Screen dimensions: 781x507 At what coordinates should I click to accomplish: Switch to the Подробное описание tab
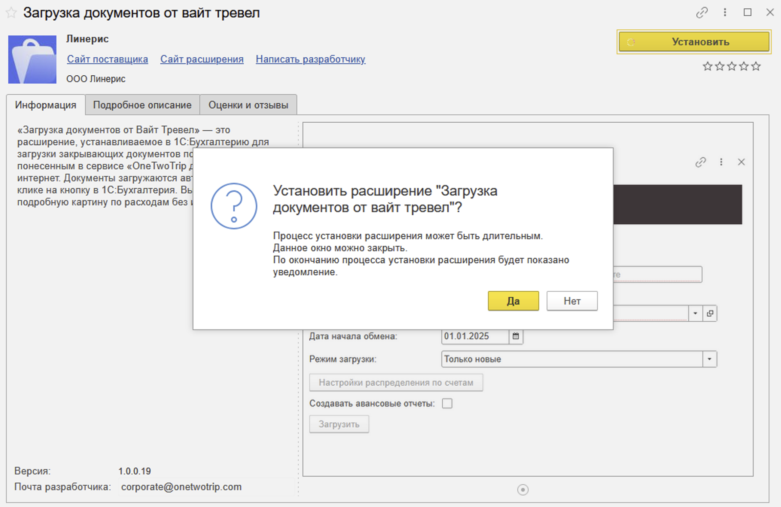pos(142,105)
